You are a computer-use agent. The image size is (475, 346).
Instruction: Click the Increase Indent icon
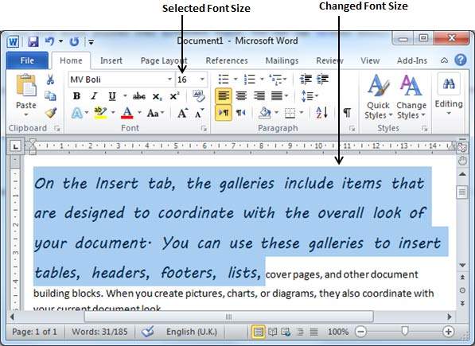coord(322,80)
